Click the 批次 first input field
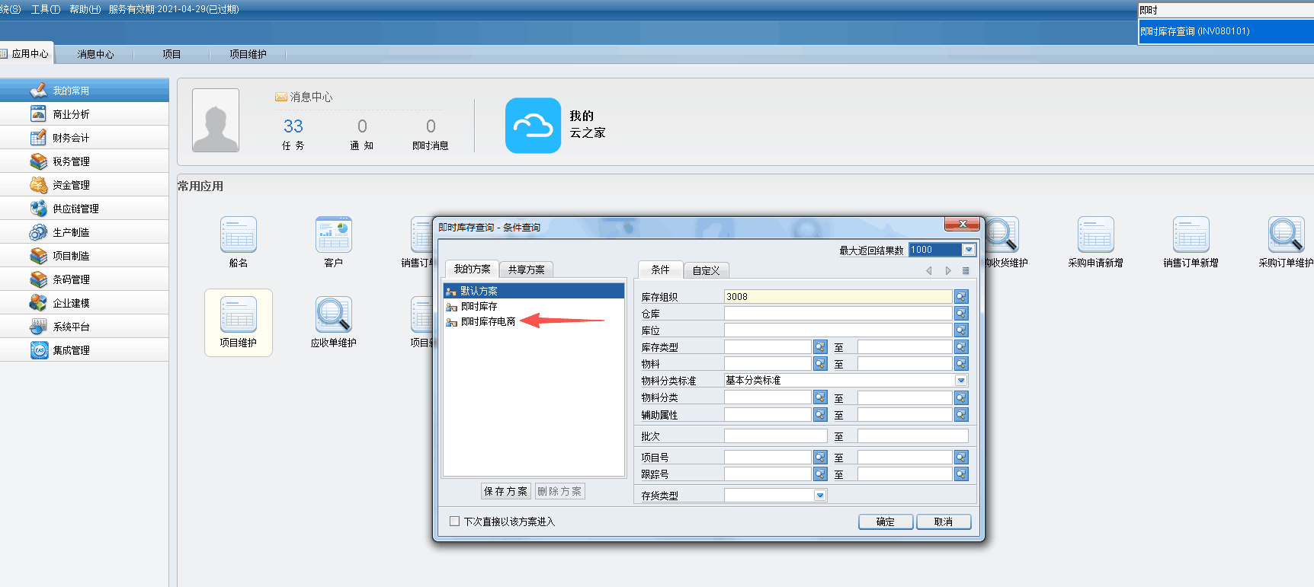 pos(775,436)
